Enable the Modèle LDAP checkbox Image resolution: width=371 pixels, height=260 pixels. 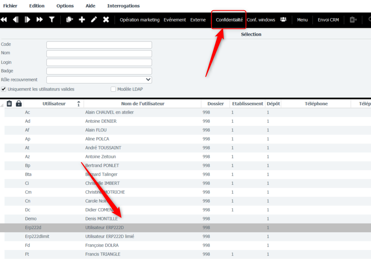113,89
